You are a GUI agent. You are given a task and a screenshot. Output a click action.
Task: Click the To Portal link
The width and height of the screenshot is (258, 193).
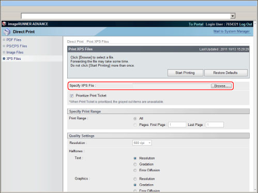(x=196, y=24)
